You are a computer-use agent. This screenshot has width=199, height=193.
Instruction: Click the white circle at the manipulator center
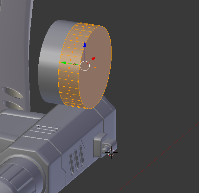(85, 66)
